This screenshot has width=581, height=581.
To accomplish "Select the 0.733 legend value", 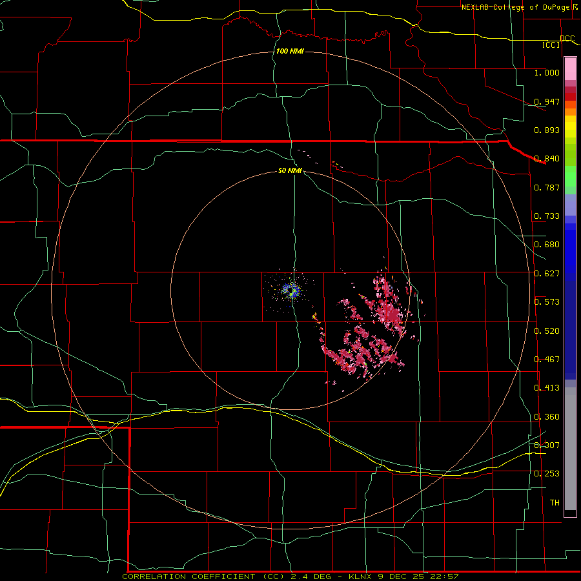I will tap(547, 216).
